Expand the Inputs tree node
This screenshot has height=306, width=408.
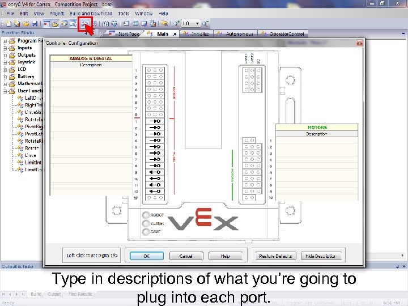5,48
